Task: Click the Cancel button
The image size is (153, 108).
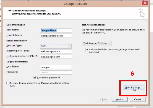Action: pyautogui.click(x=138, y=100)
